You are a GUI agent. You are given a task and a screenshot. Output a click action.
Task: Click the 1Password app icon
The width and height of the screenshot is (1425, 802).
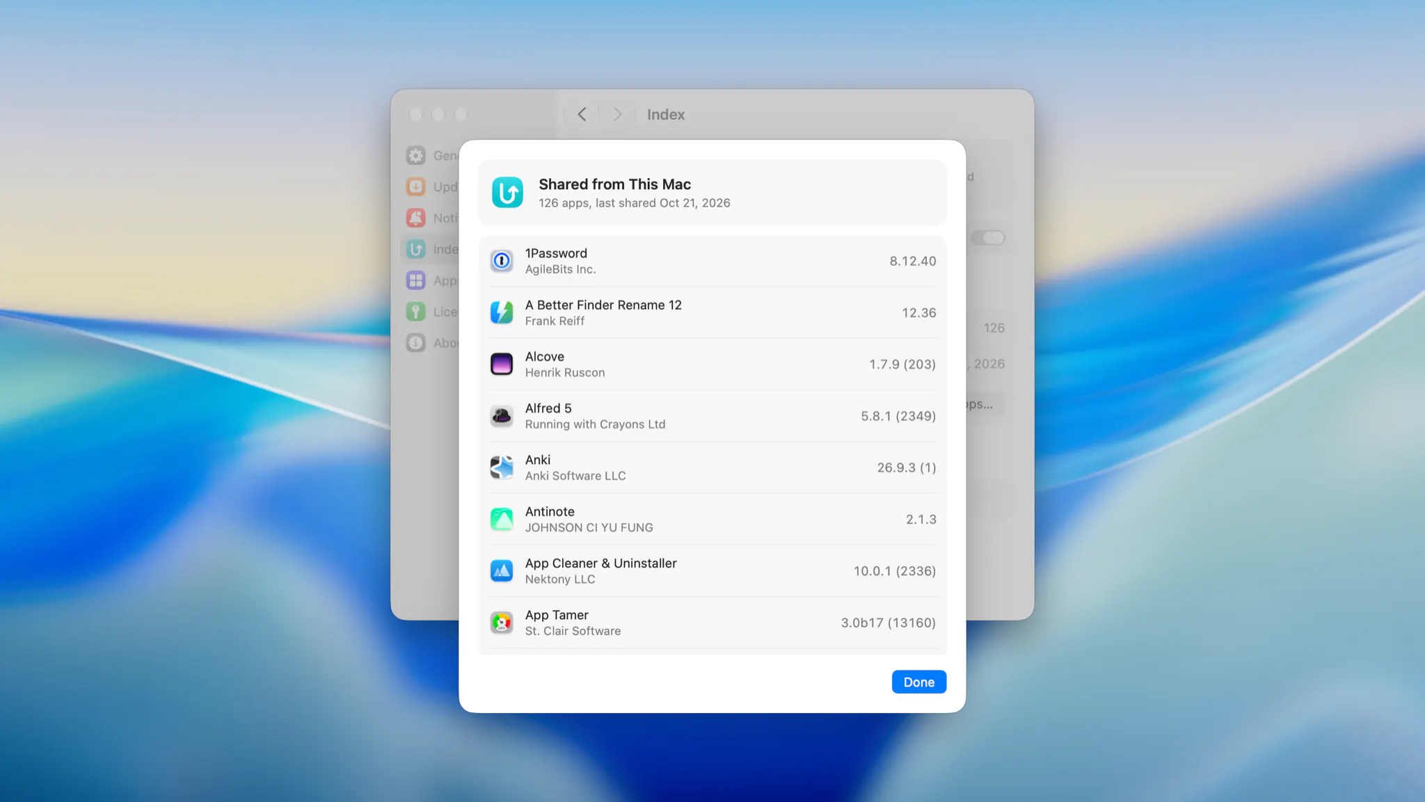501,261
